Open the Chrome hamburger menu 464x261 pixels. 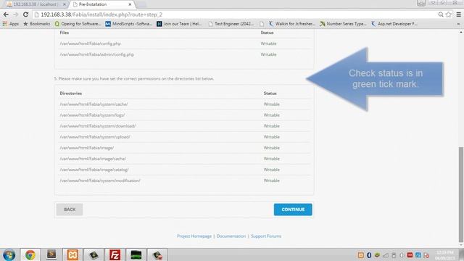tap(459, 14)
